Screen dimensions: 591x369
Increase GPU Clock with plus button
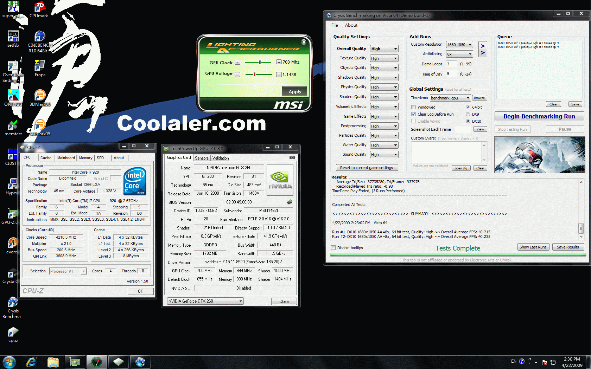[279, 62]
